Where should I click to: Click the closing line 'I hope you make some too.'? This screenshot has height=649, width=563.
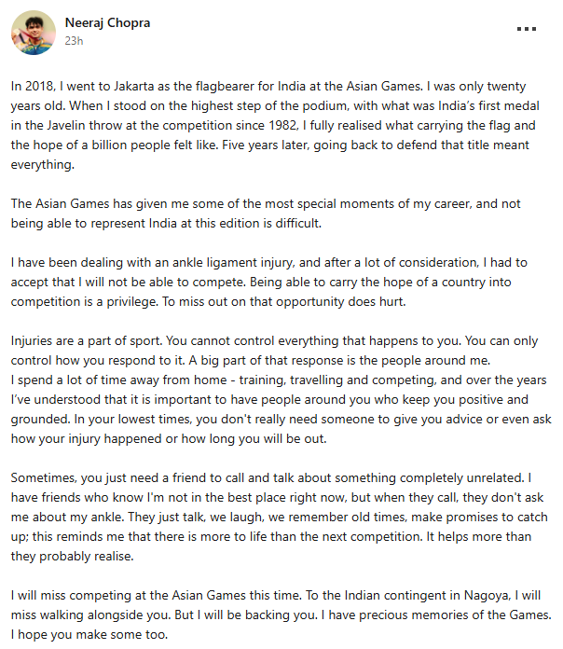(x=89, y=635)
